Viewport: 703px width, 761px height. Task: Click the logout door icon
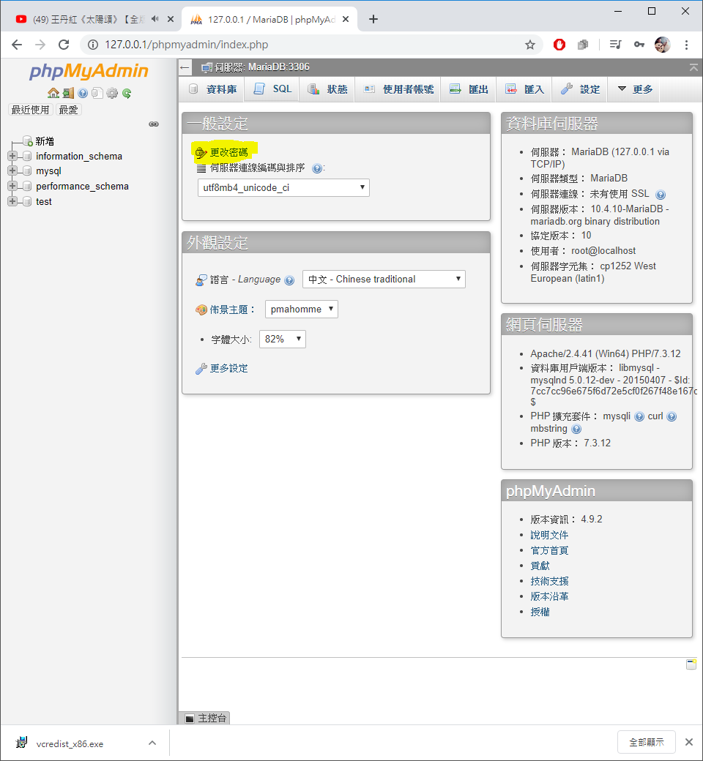69,93
